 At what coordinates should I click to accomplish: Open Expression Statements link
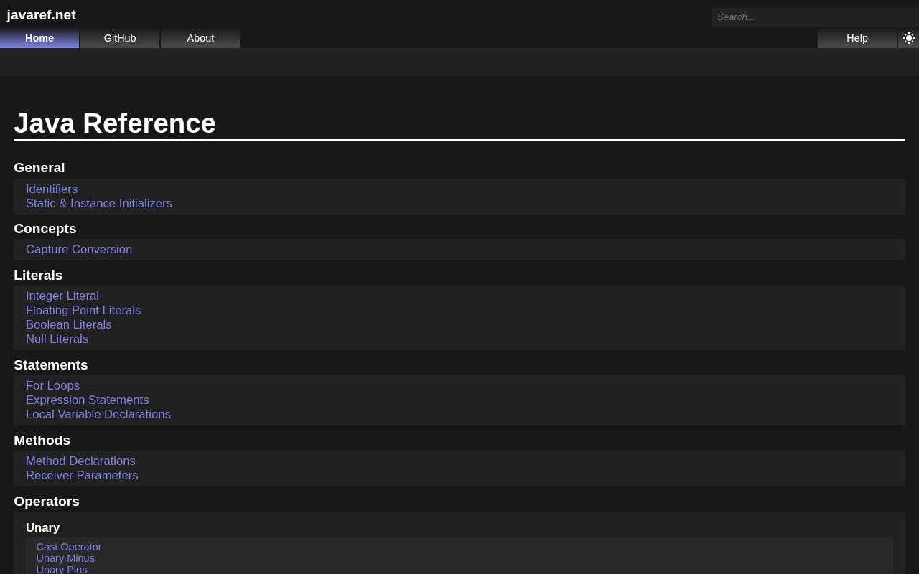click(88, 400)
